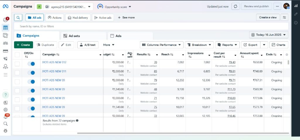300x140 pixels.
Task: Open the view settings sliders icon
Action: (x=284, y=17)
